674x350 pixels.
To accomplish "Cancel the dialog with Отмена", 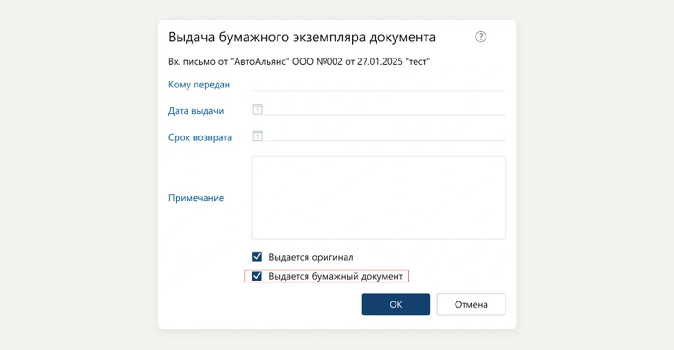I will click(x=471, y=304).
